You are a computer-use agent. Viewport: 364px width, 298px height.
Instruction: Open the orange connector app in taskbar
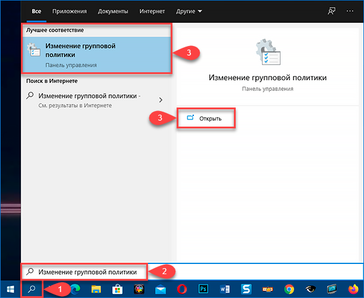(267, 289)
